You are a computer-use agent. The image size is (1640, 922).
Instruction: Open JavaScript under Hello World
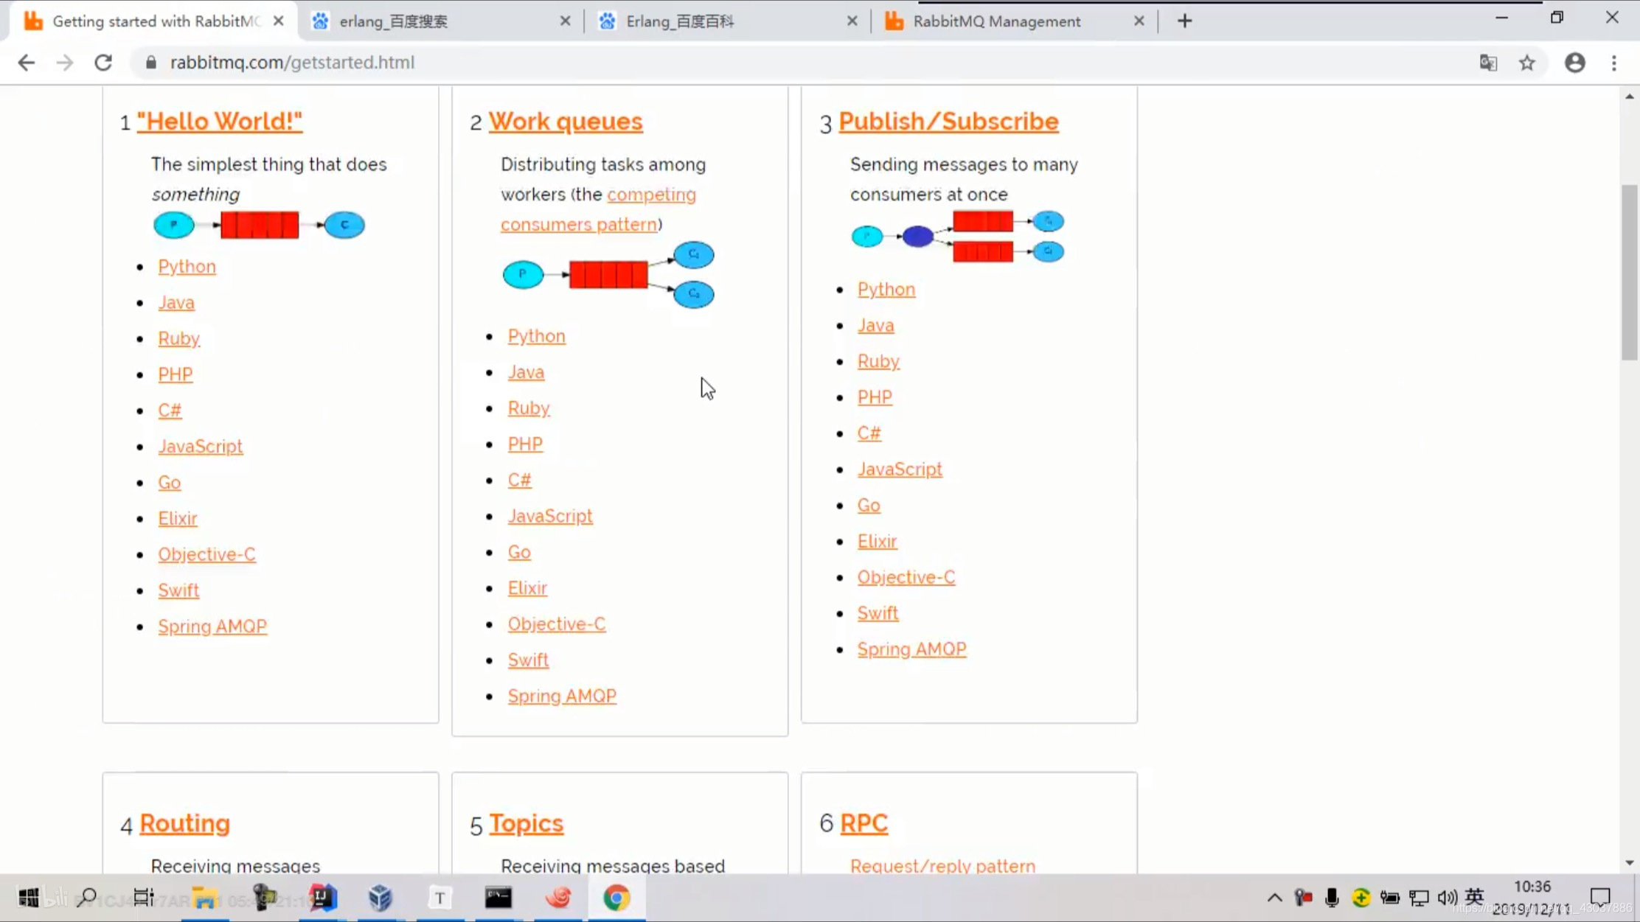point(201,447)
